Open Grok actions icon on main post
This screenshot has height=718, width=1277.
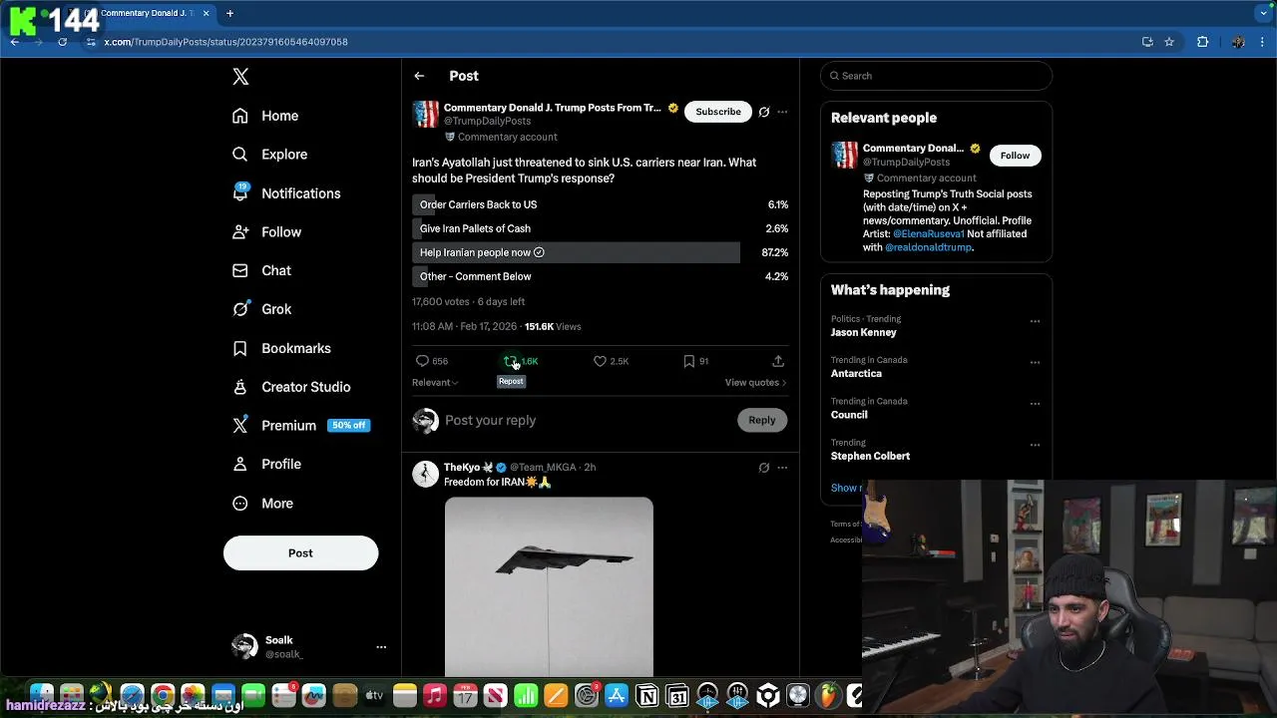pyautogui.click(x=764, y=112)
